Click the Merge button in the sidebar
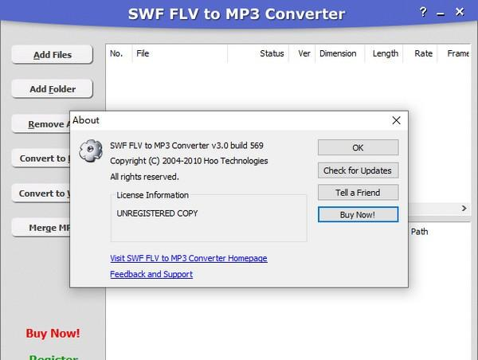Image resolution: width=478 pixels, height=360 pixels. [x=41, y=228]
